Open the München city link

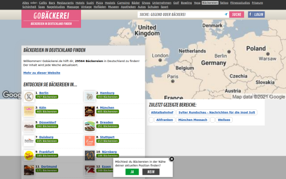(107, 107)
